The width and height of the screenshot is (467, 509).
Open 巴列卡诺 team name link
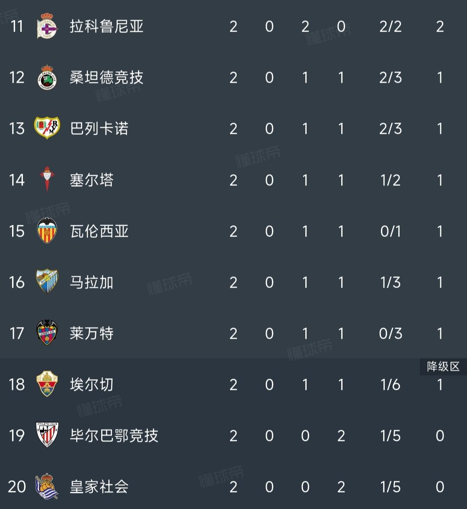tap(99, 129)
